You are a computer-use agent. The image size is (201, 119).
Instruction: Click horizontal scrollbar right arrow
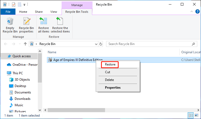click(198, 110)
